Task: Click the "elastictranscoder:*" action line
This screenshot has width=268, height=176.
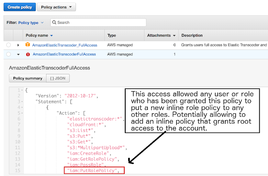Action: pyautogui.click(x=95, y=119)
